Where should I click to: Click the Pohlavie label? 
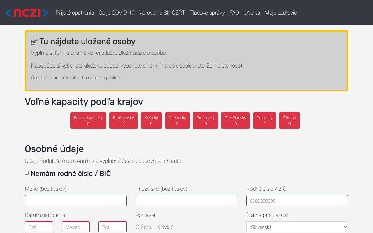145,215
